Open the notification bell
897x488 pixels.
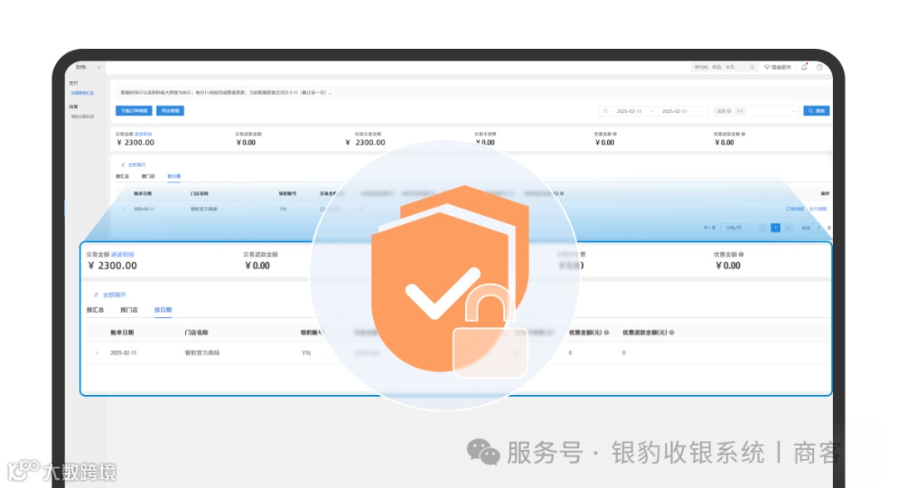(x=804, y=67)
